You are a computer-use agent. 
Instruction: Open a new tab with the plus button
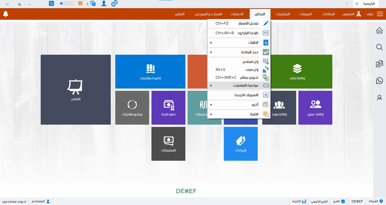[x=347, y=3]
